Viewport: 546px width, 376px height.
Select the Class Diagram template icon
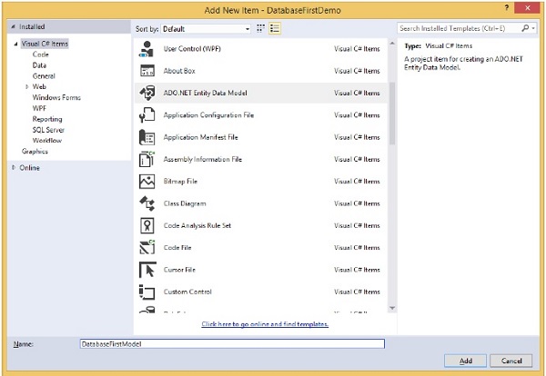pyautogui.click(x=147, y=203)
